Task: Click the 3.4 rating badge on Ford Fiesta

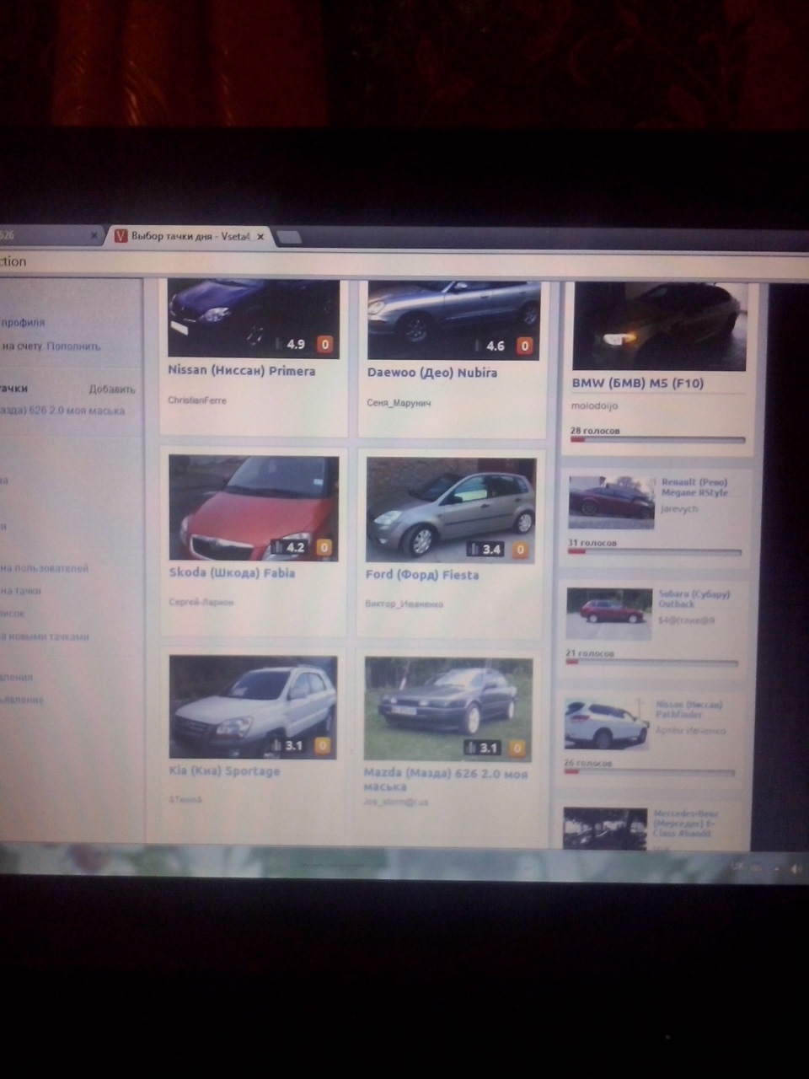Action: pyautogui.click(x=485, y=550)
